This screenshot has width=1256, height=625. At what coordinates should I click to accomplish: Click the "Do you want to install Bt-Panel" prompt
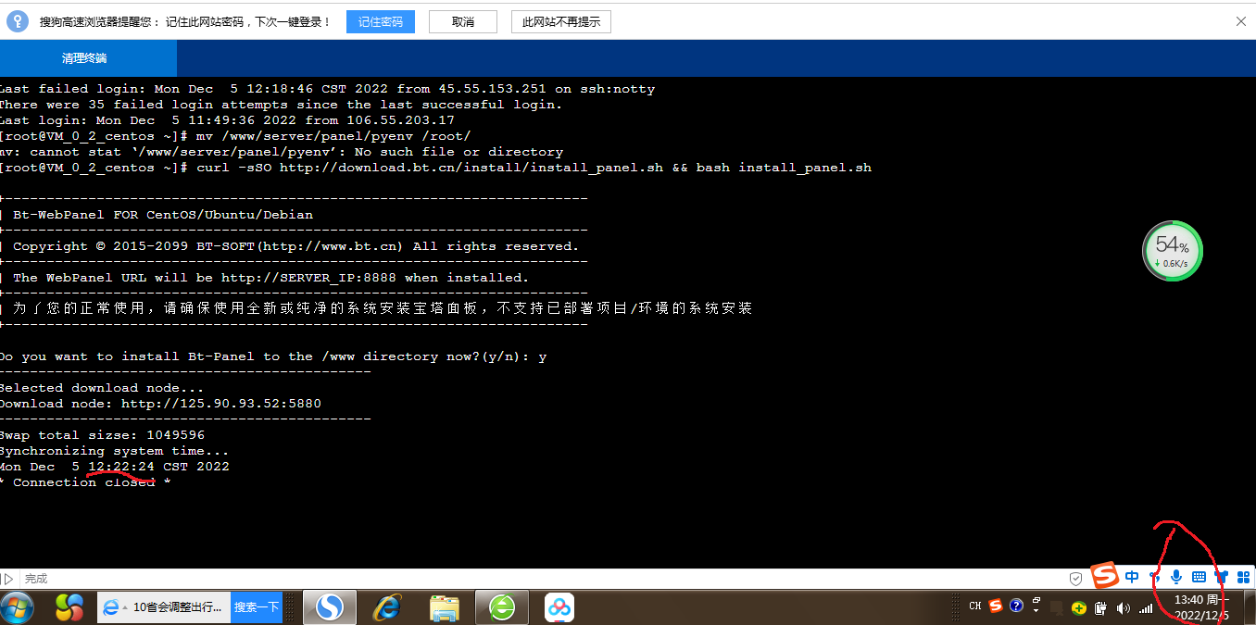tap(273, 356)
